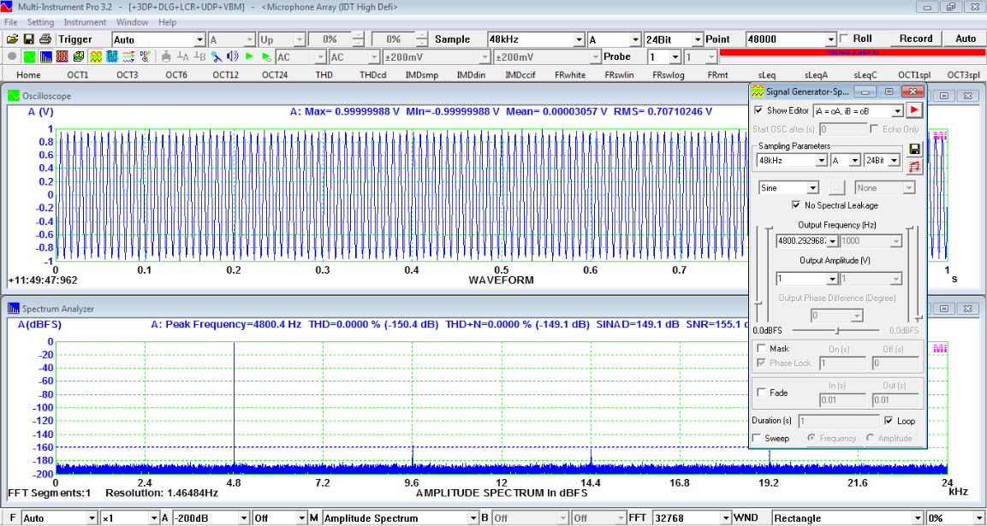987x526 pixels.
Task: Enable the Mask checkbox
Action: point(762,348)
